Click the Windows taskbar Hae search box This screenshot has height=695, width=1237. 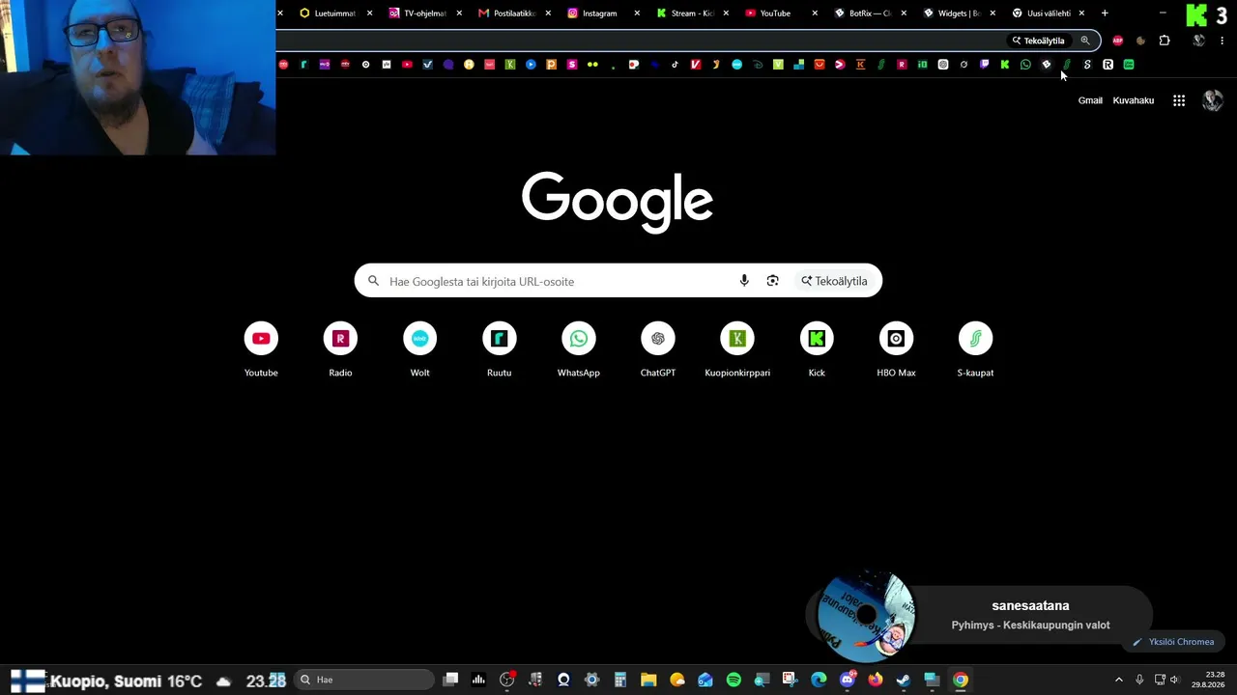coord(364,680)
